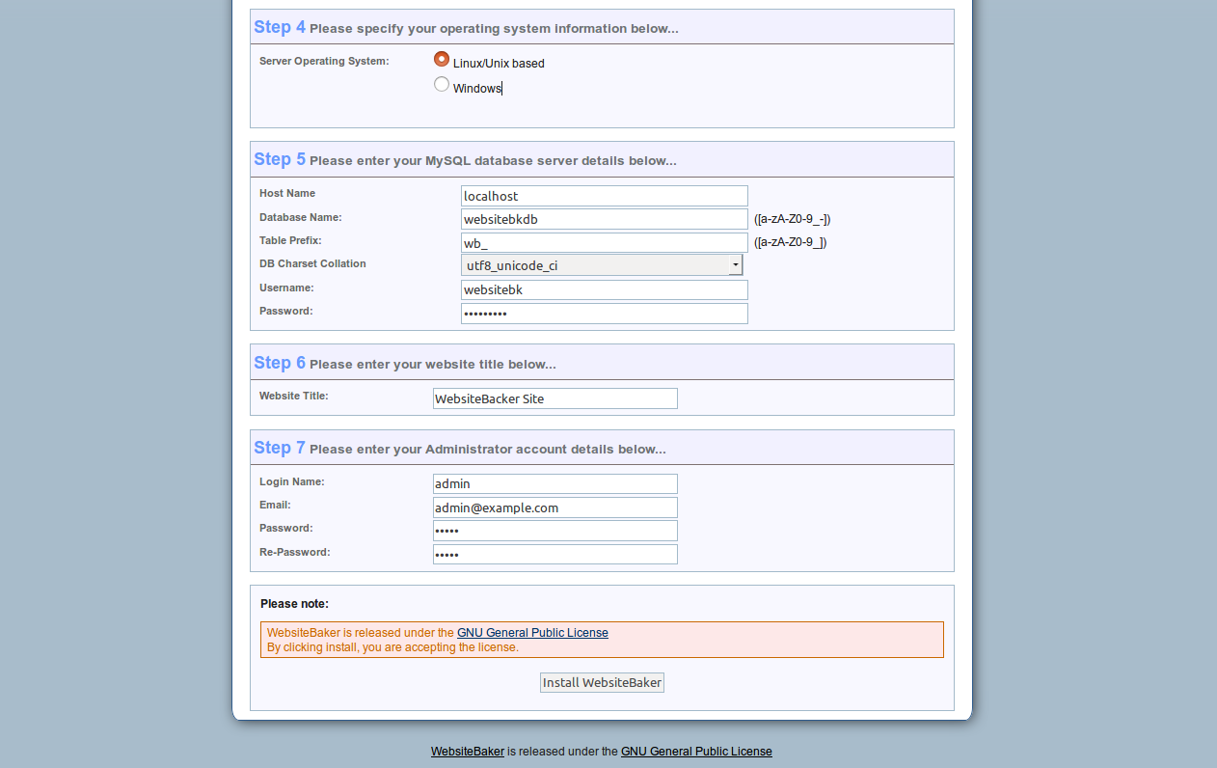The width and height of the screenshot is (1217, 768).
Task: Select Windows operating system radio
Action: tap(442, 84)
